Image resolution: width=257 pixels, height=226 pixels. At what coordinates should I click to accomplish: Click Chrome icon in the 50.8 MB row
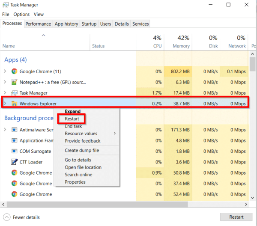point(14,173)
